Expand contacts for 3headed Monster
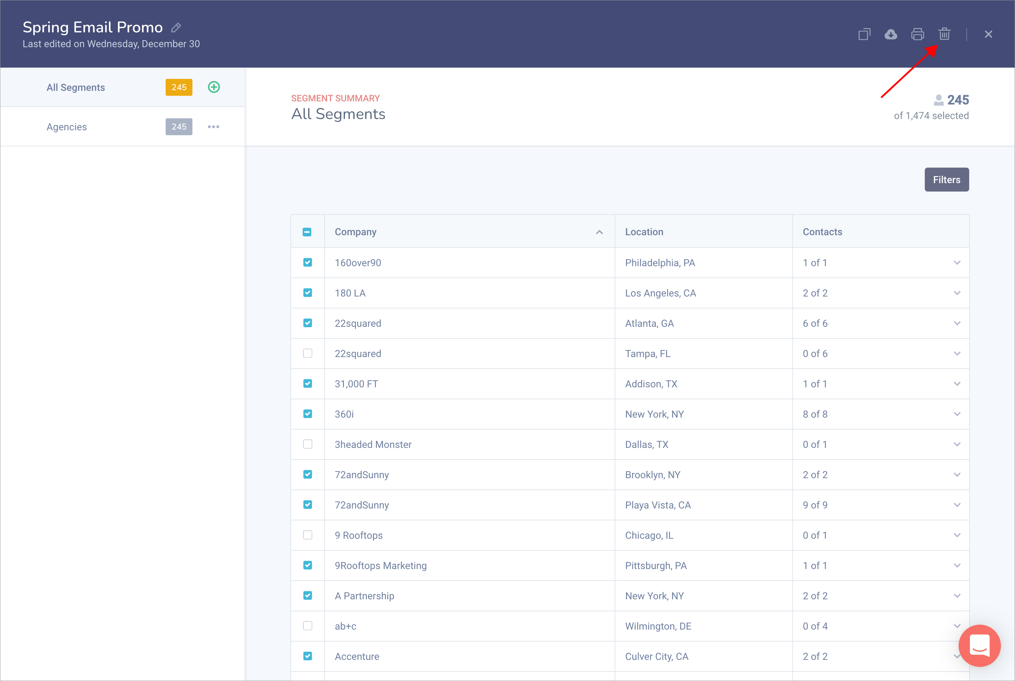The image size is (1015, 681). (957, 444)
